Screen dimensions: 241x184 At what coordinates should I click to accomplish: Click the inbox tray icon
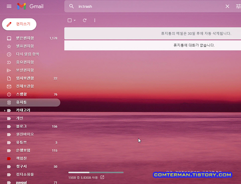(9, 38)
